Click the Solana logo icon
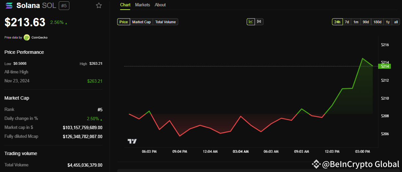 tap(9, 5)
